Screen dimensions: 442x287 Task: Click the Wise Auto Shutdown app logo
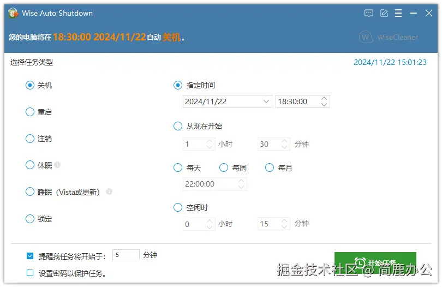pos(13,13)
